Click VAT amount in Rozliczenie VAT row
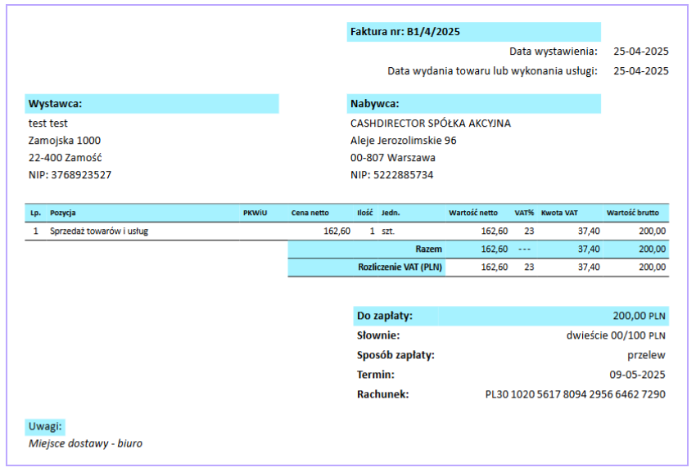 (x=589, y=267)
